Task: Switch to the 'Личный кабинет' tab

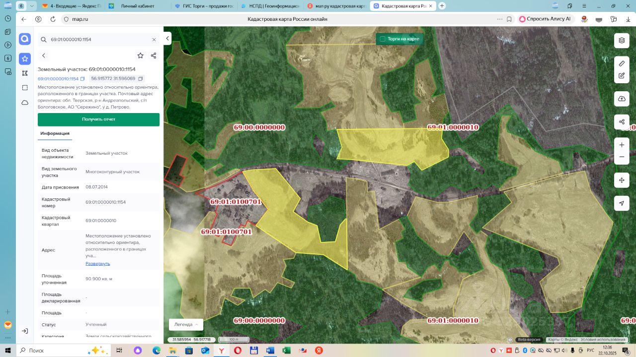Action: pos(138,6)
